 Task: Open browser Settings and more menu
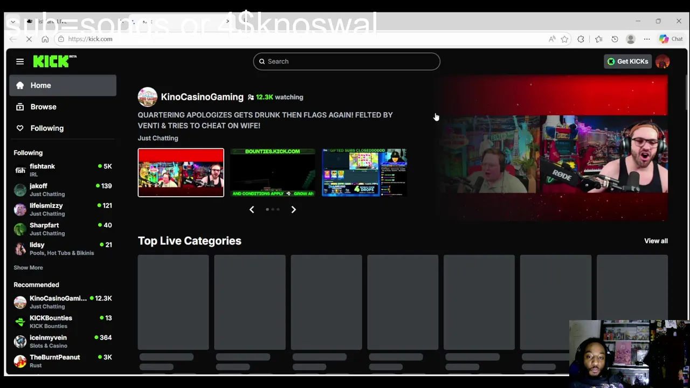pyautogui.click(x=647, y=39)
